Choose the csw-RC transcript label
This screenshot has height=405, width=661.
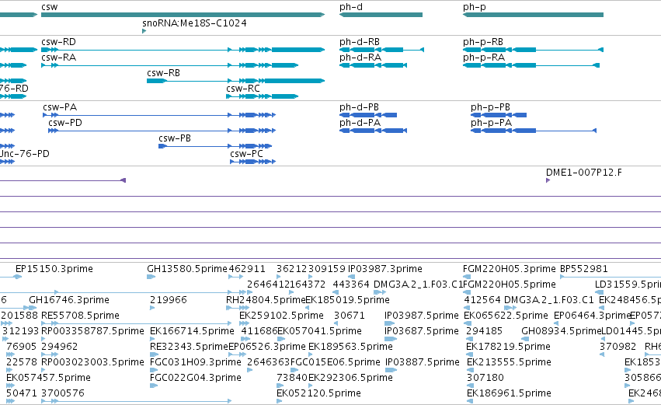pyautogui.click(x=243, y=89)
